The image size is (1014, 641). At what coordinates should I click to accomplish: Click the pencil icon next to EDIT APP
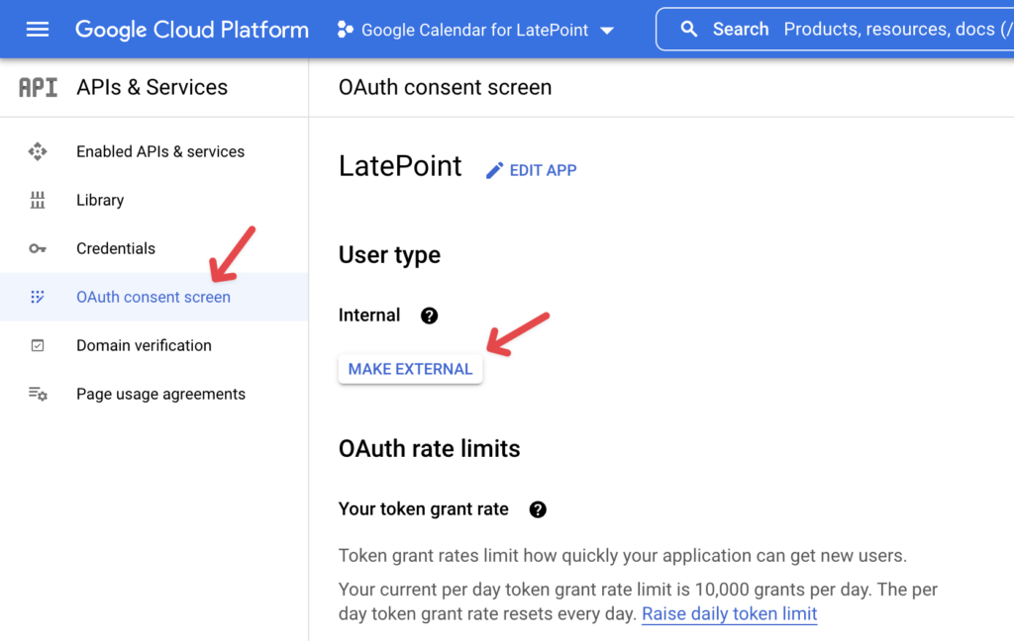(493, 169)
